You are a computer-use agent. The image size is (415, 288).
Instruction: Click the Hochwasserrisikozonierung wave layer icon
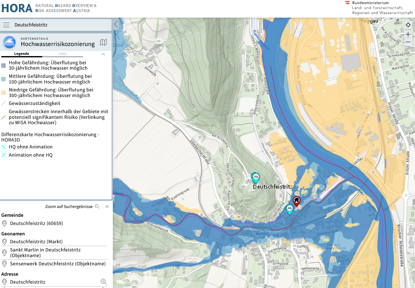pos(9,42)
